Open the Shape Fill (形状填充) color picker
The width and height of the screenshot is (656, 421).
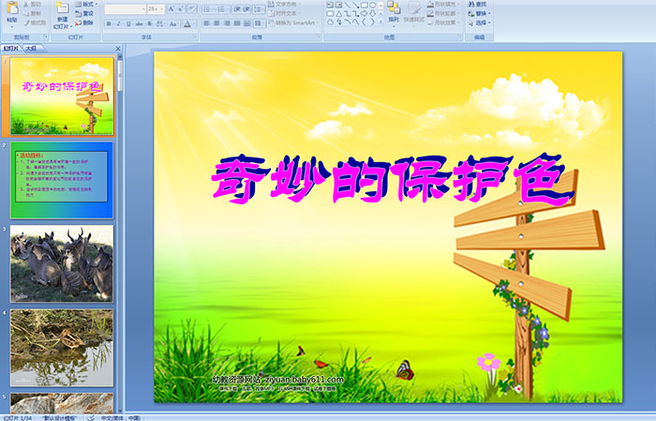446,4
